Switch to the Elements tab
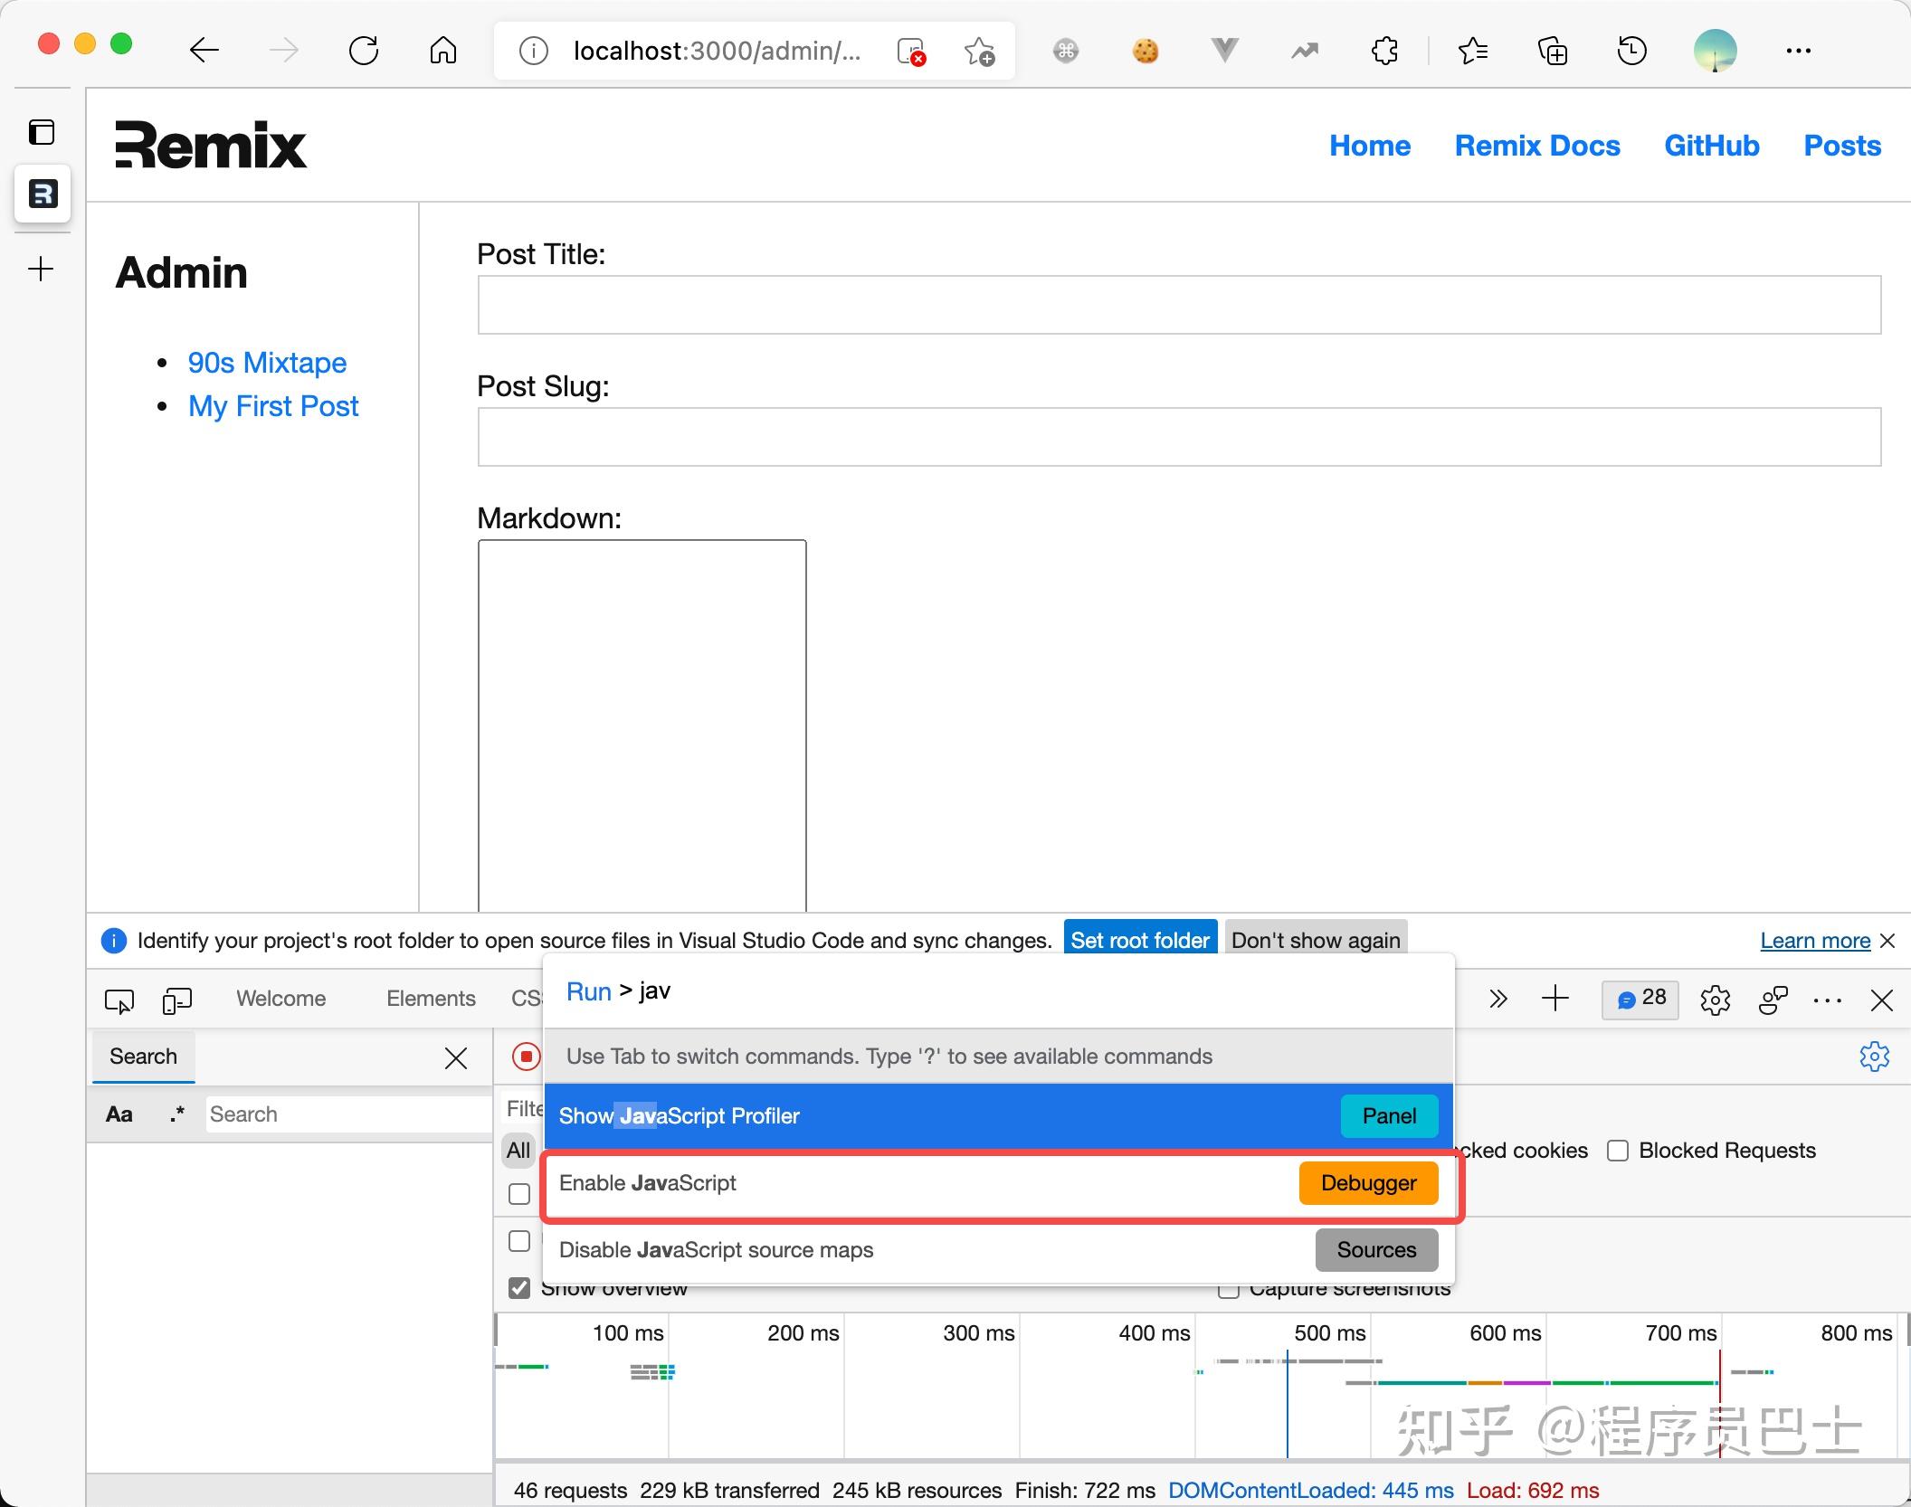1911x1507 pixels. pos(431,999)
